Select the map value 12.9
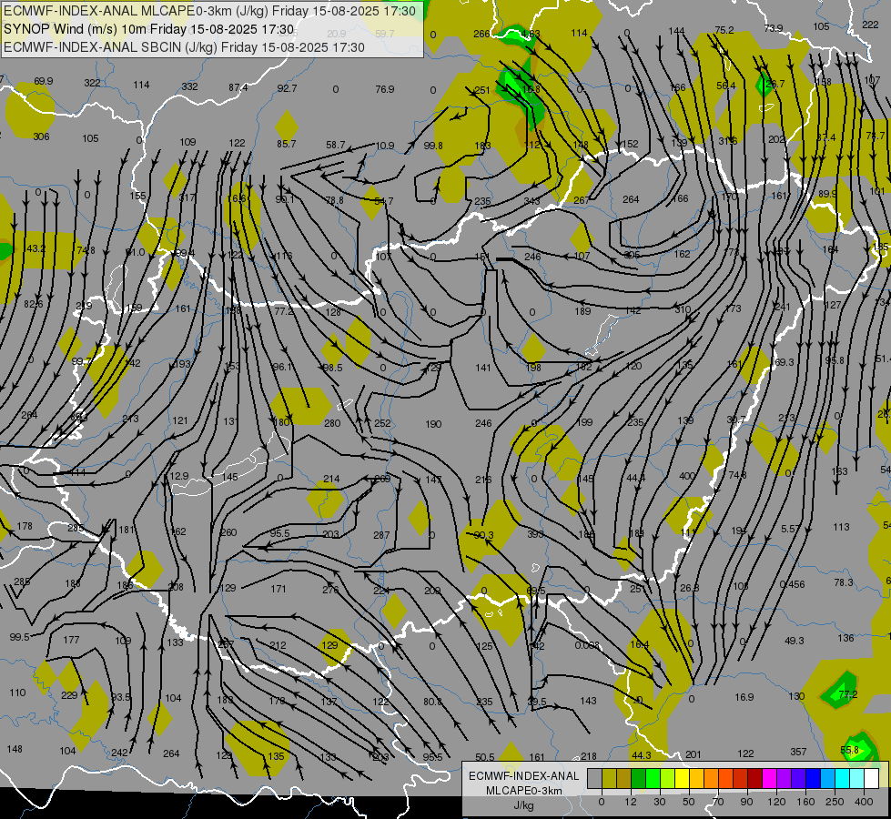Viewport: 891px width, 819px height. pos(179,476)
